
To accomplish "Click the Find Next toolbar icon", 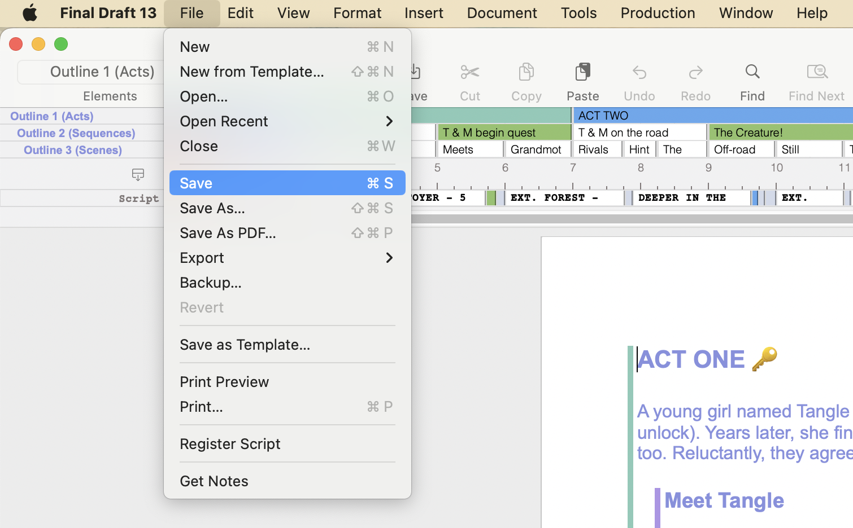I will (816, 72).
